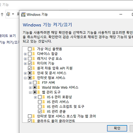Click the folder icon beside 미디어 기능
Screen dimensions: 133x133
[x=34, y=63]
